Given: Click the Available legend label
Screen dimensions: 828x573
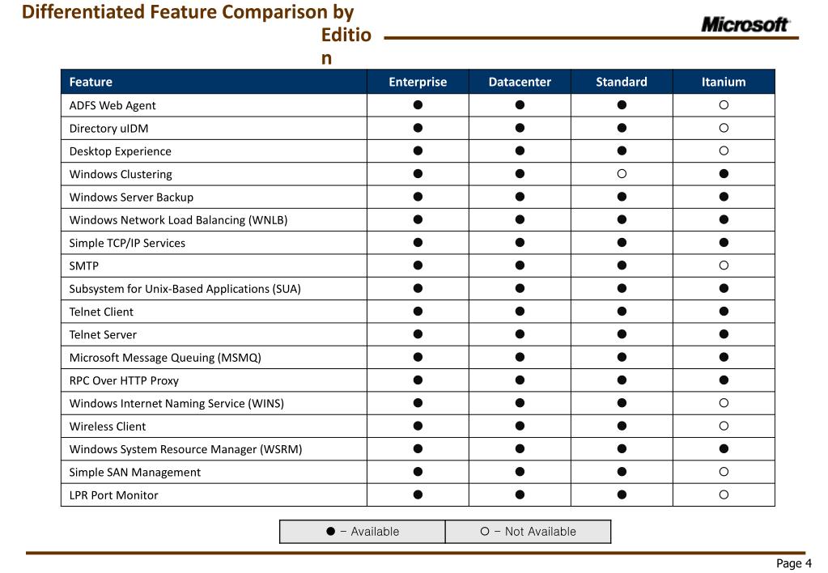Looking at the screenshot, I should 375,531.
